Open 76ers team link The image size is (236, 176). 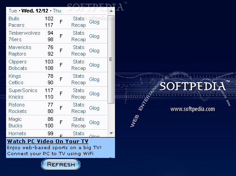tap(15, 39)
